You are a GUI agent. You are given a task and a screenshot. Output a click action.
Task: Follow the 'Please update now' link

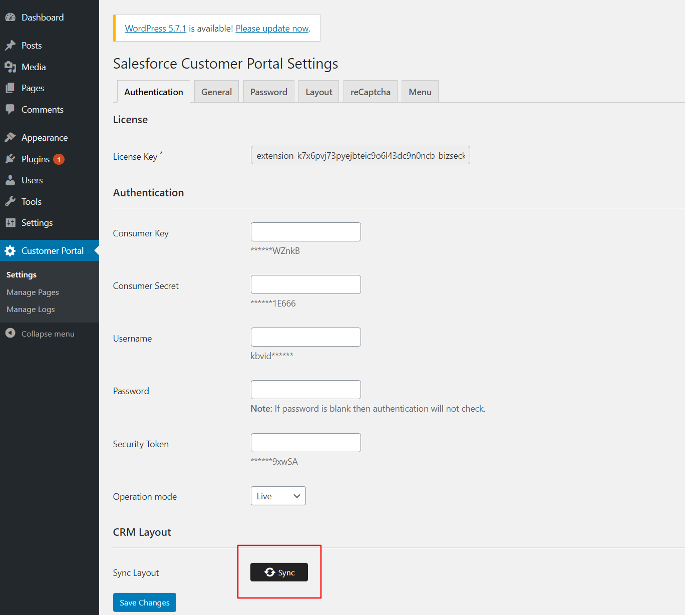[272, 29]
